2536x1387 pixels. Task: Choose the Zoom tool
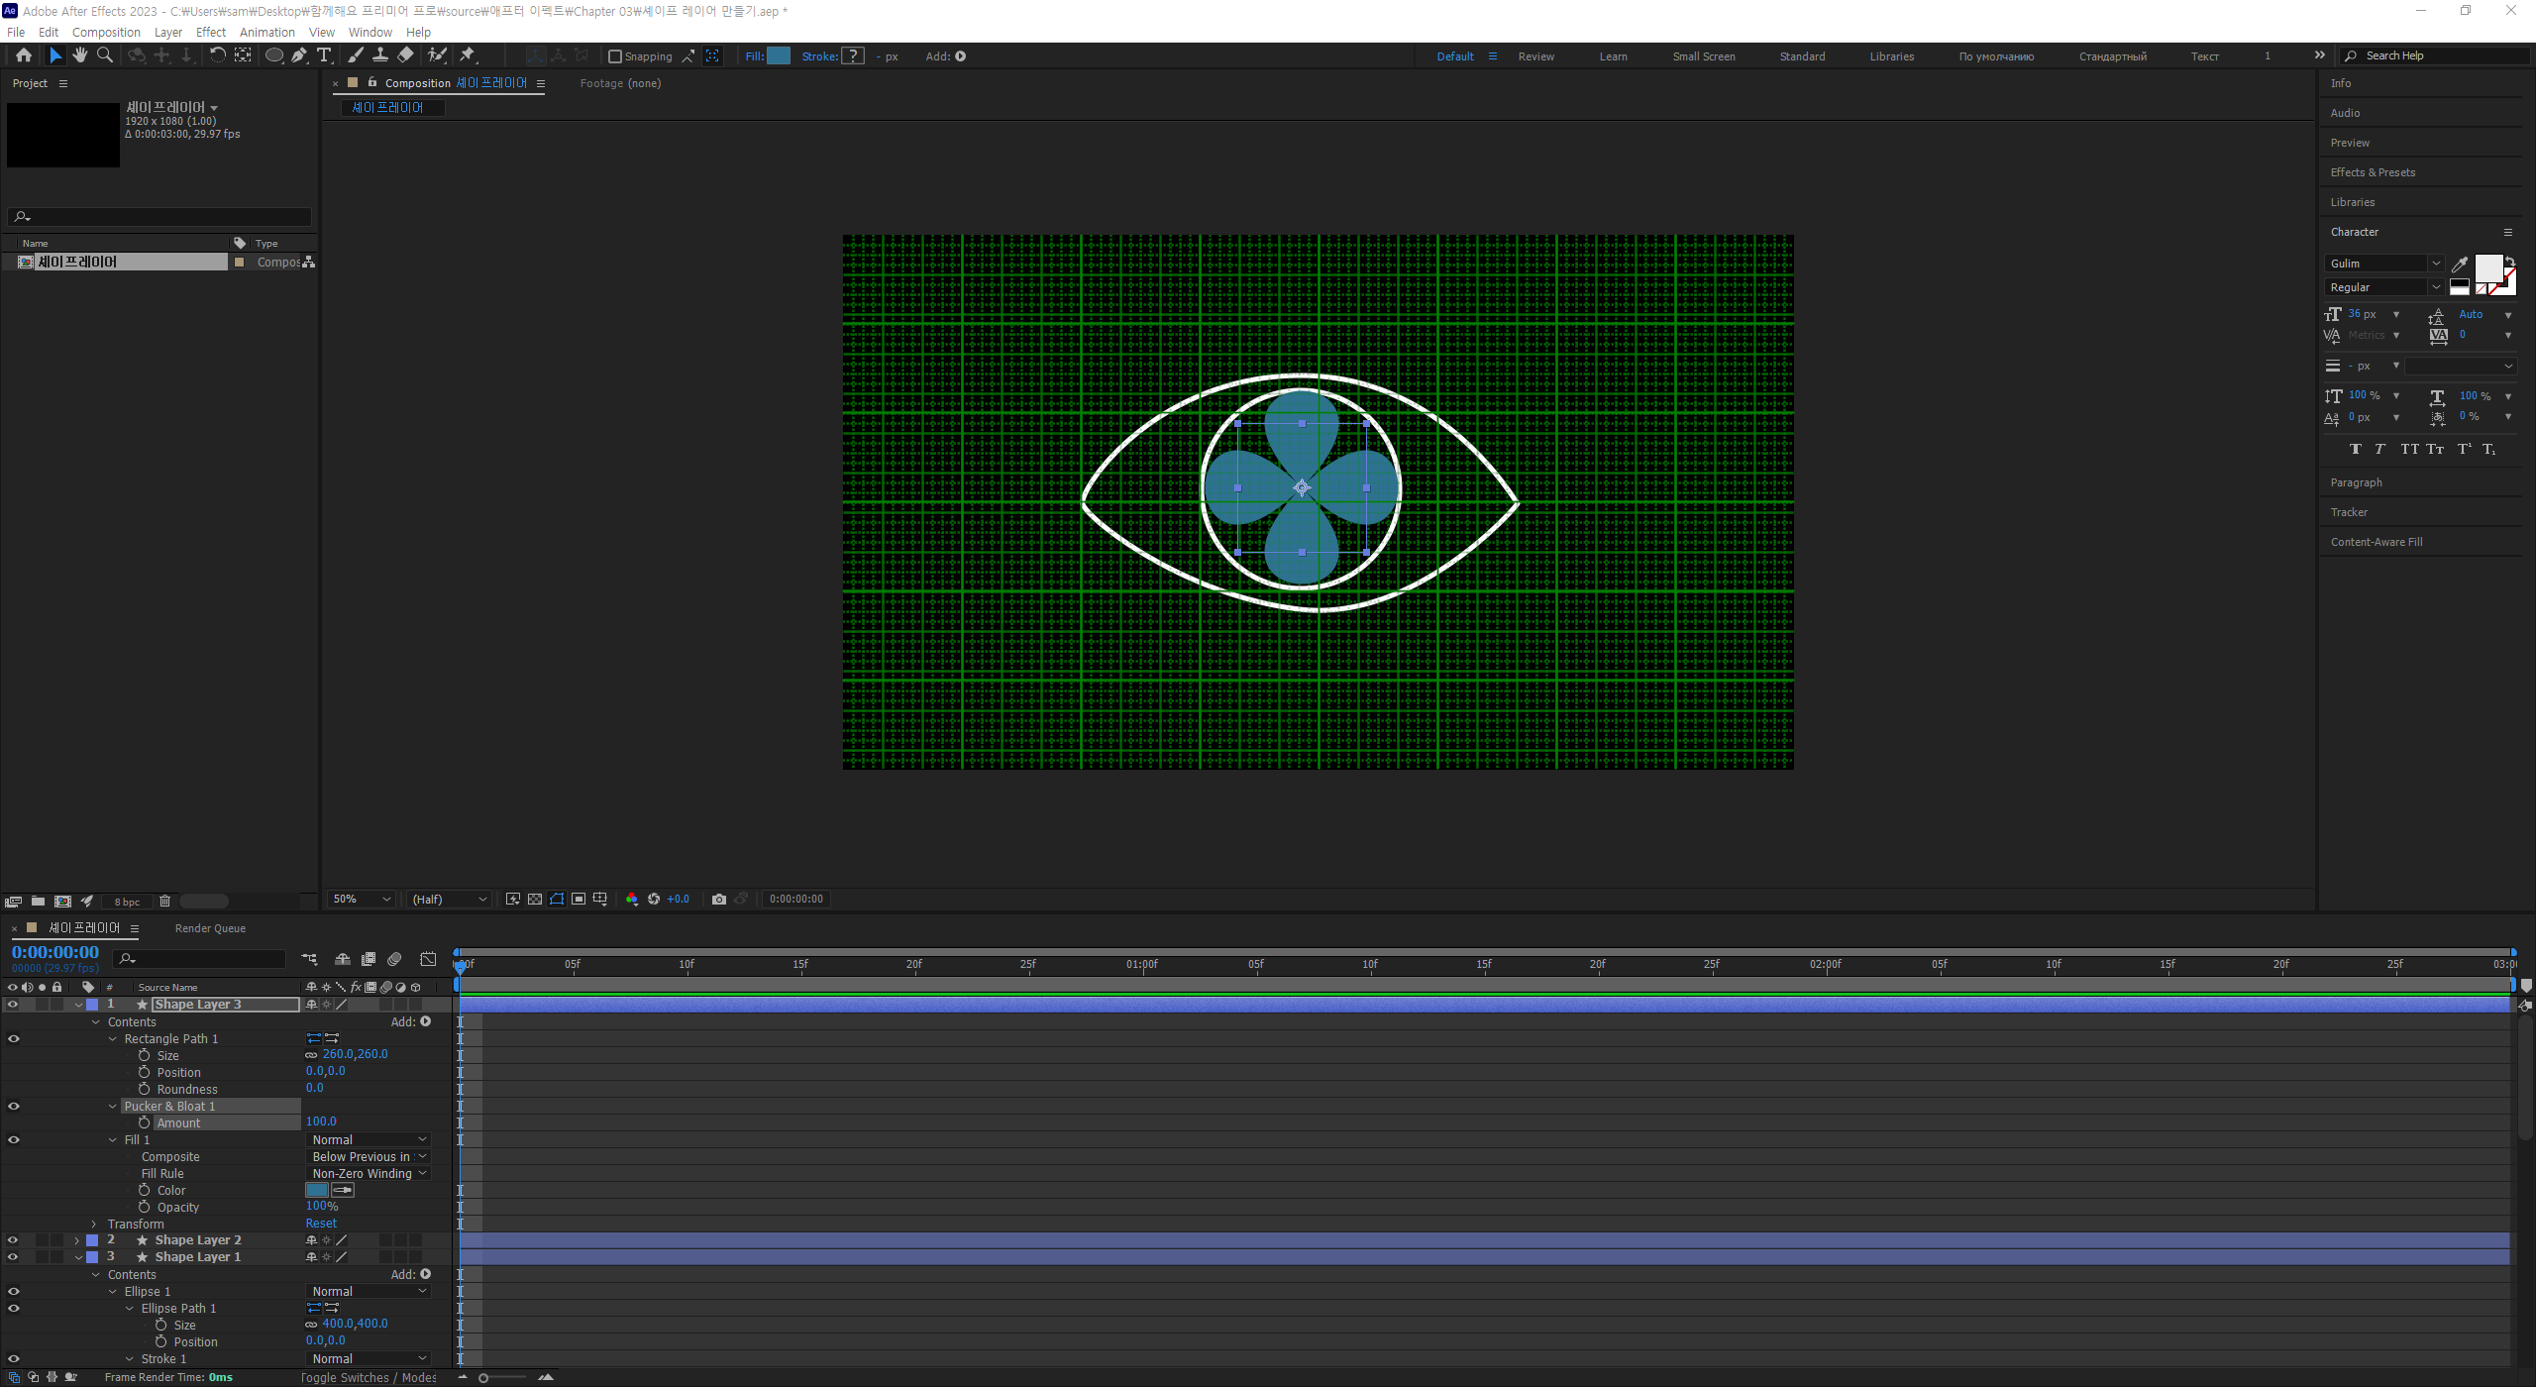pyautogui.click(x=105, y=55)
